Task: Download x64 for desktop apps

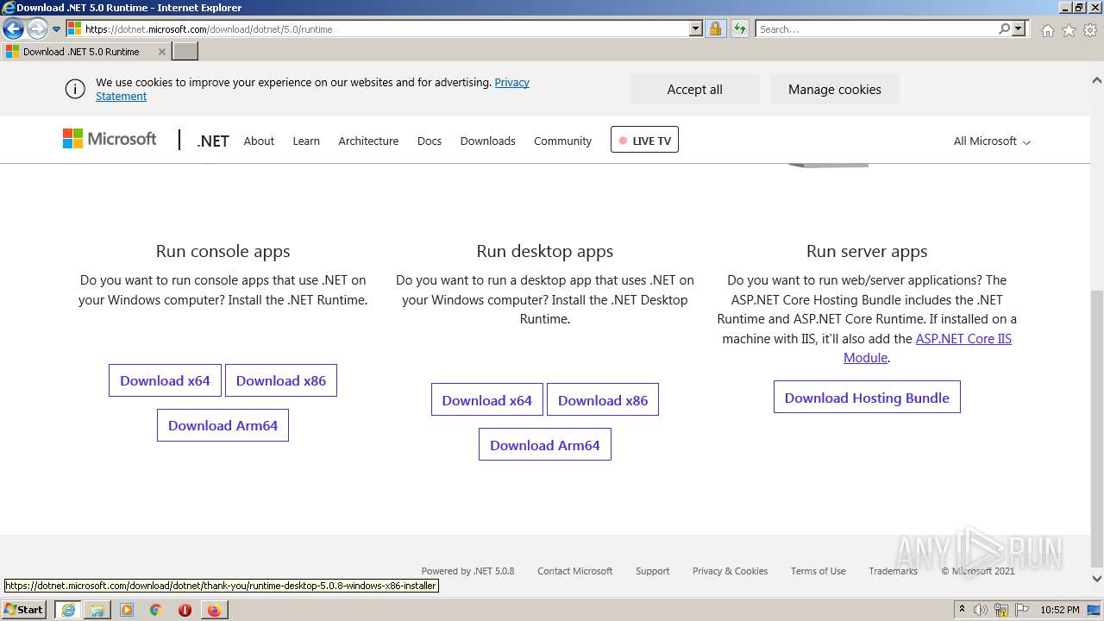Action: pyautogui.click(x=487, y=400)
